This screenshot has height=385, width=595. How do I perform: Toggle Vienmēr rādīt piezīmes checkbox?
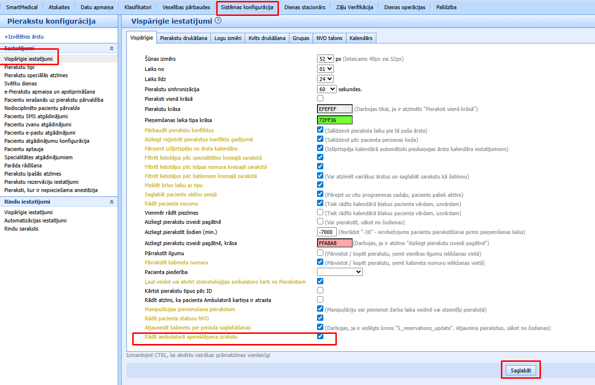point(320,212)
